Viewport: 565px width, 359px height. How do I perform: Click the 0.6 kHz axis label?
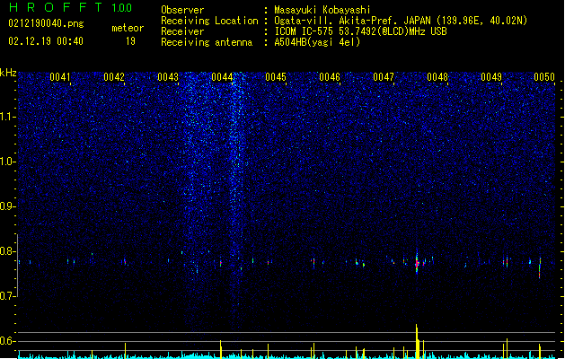[8, 341]
